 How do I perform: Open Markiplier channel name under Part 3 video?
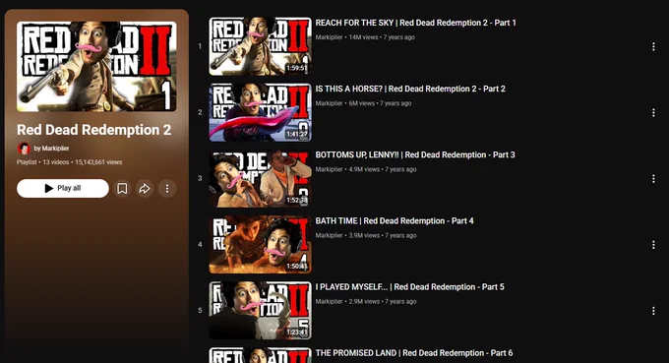[x=329, y=169]
